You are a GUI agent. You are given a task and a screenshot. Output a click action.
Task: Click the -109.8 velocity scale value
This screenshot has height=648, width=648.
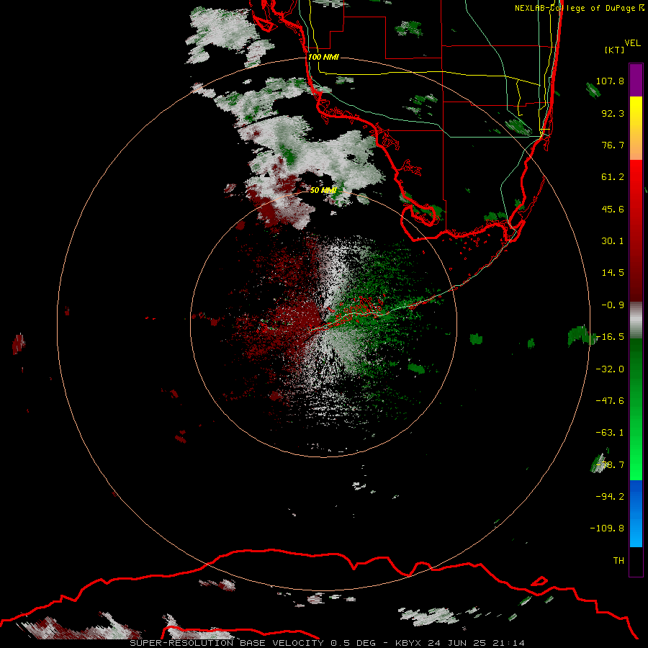607,528
